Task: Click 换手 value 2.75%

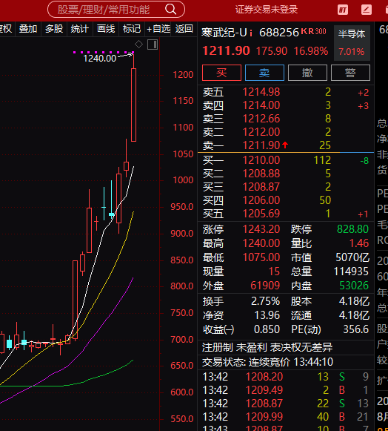Action: (265, 301)
